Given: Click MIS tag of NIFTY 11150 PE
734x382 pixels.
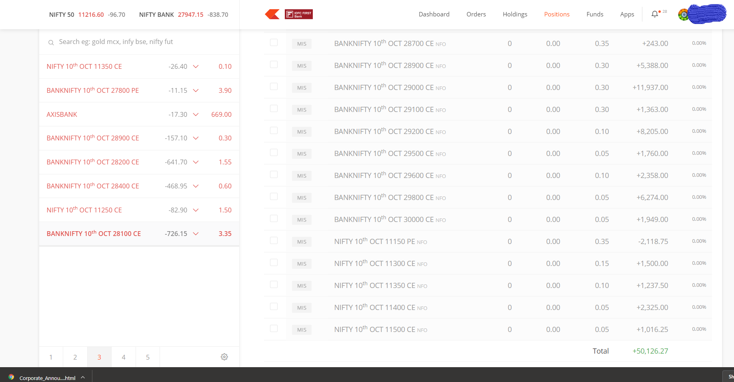Looking at the screenshot, I should [302, 242].
